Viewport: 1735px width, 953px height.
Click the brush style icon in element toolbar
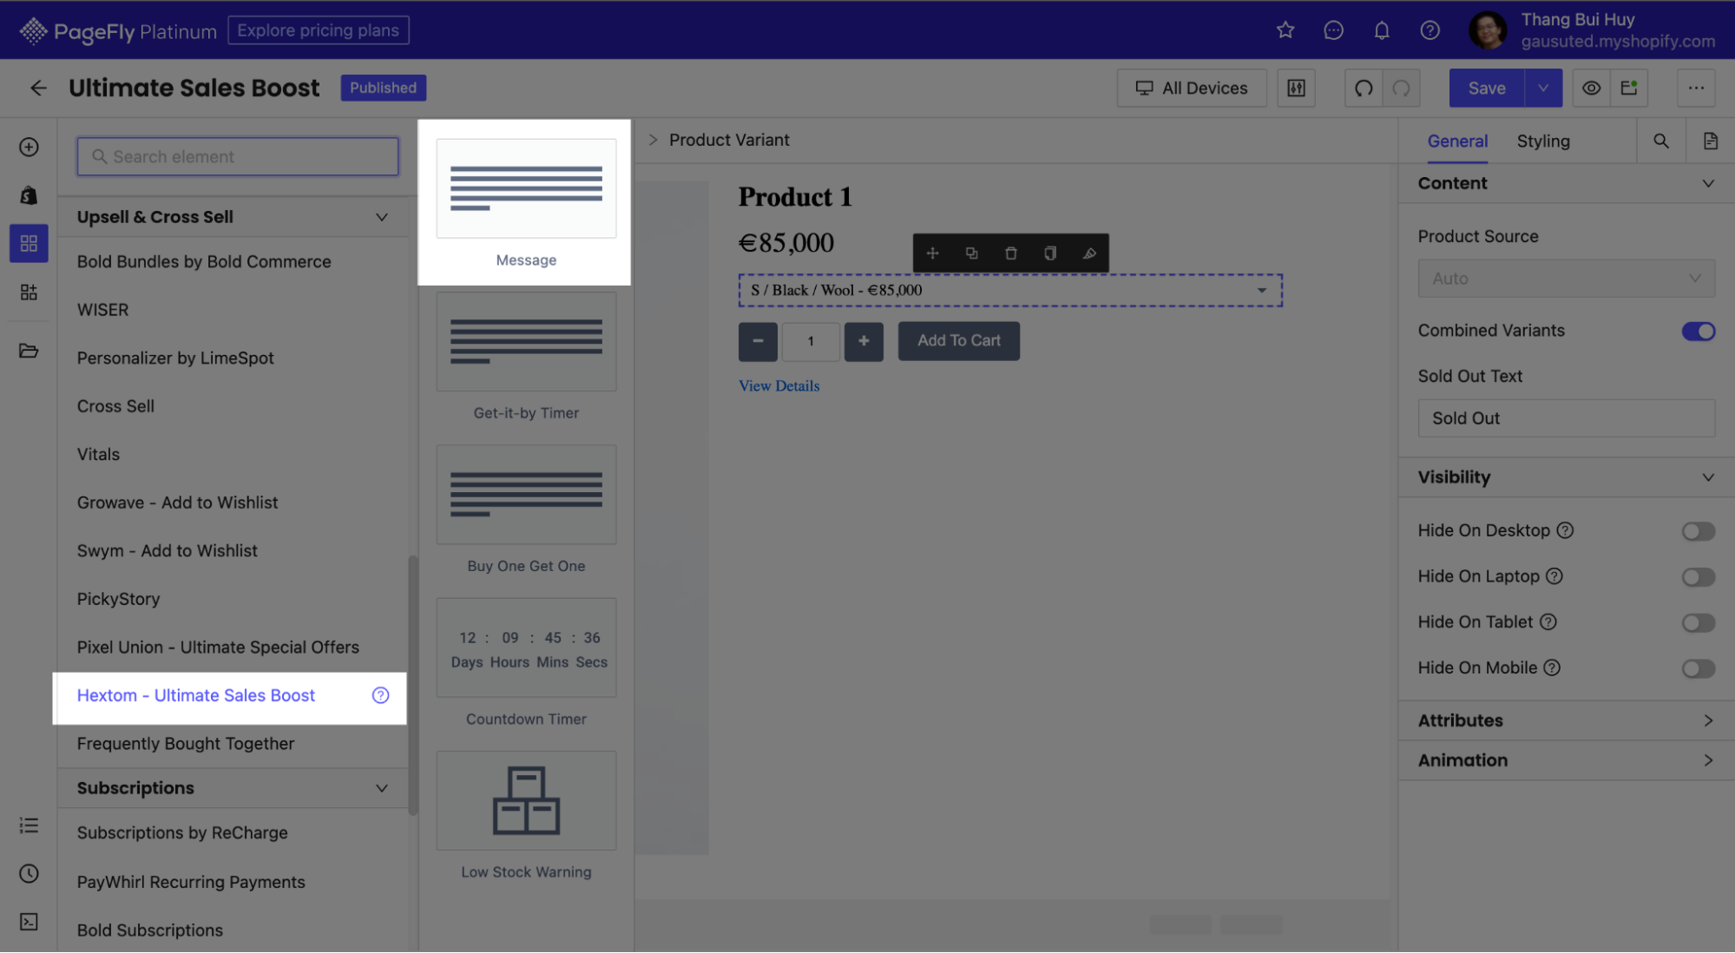tap(1089, 253)
